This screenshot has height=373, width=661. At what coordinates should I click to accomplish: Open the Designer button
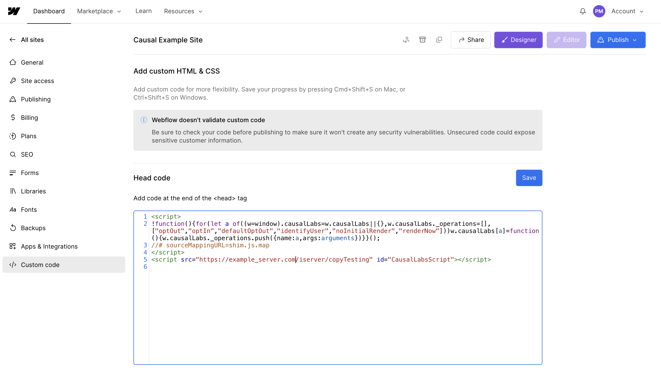(518, 40)
